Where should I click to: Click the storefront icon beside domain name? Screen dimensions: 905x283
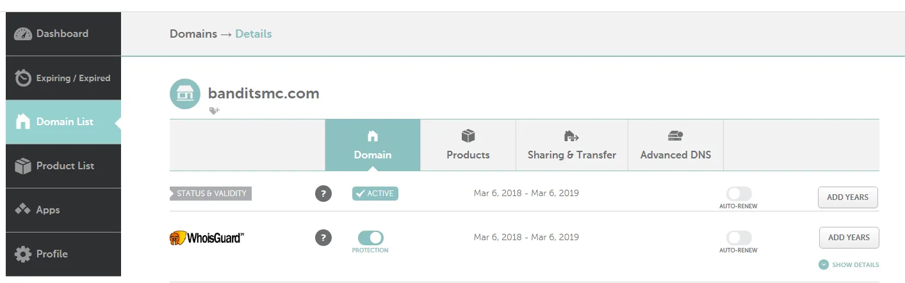pos(185,95)
